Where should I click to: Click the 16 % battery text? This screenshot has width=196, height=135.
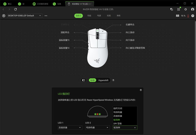pos(183,16)
